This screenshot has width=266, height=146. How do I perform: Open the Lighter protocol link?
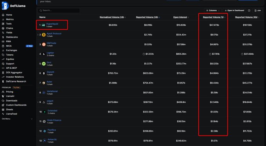point(50,53)
